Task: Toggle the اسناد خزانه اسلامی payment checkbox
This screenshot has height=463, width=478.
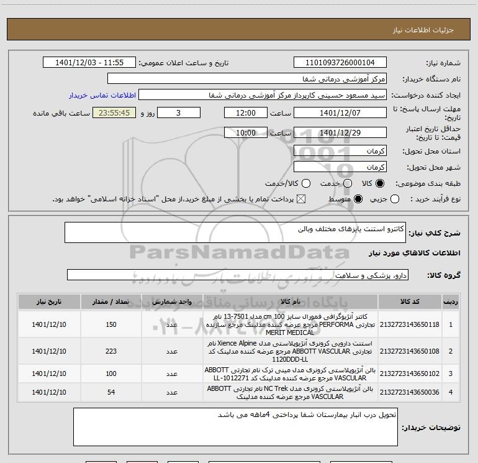Action: pyautogui.click(x=301, y=199)
